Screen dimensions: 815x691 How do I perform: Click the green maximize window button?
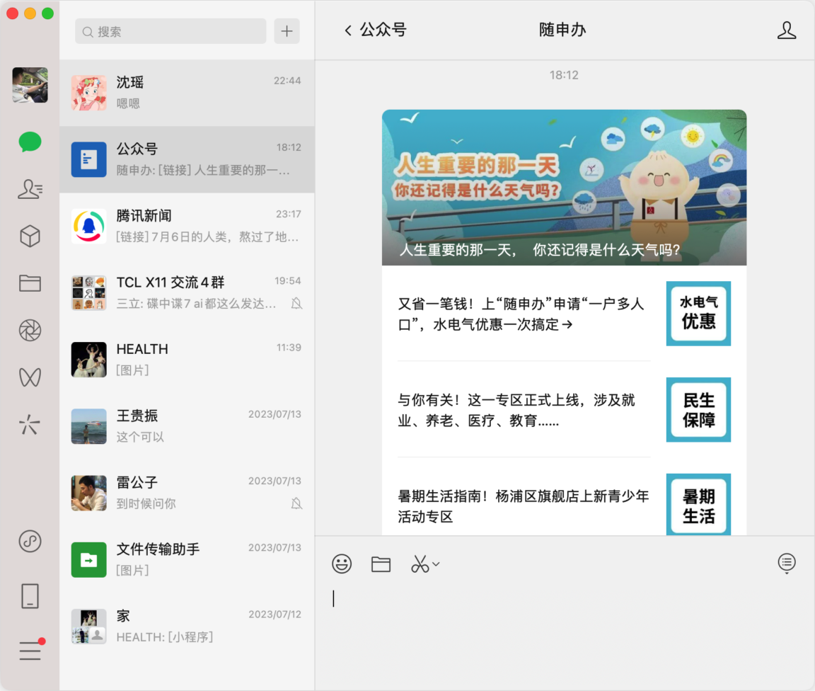[x=48, y=13]
